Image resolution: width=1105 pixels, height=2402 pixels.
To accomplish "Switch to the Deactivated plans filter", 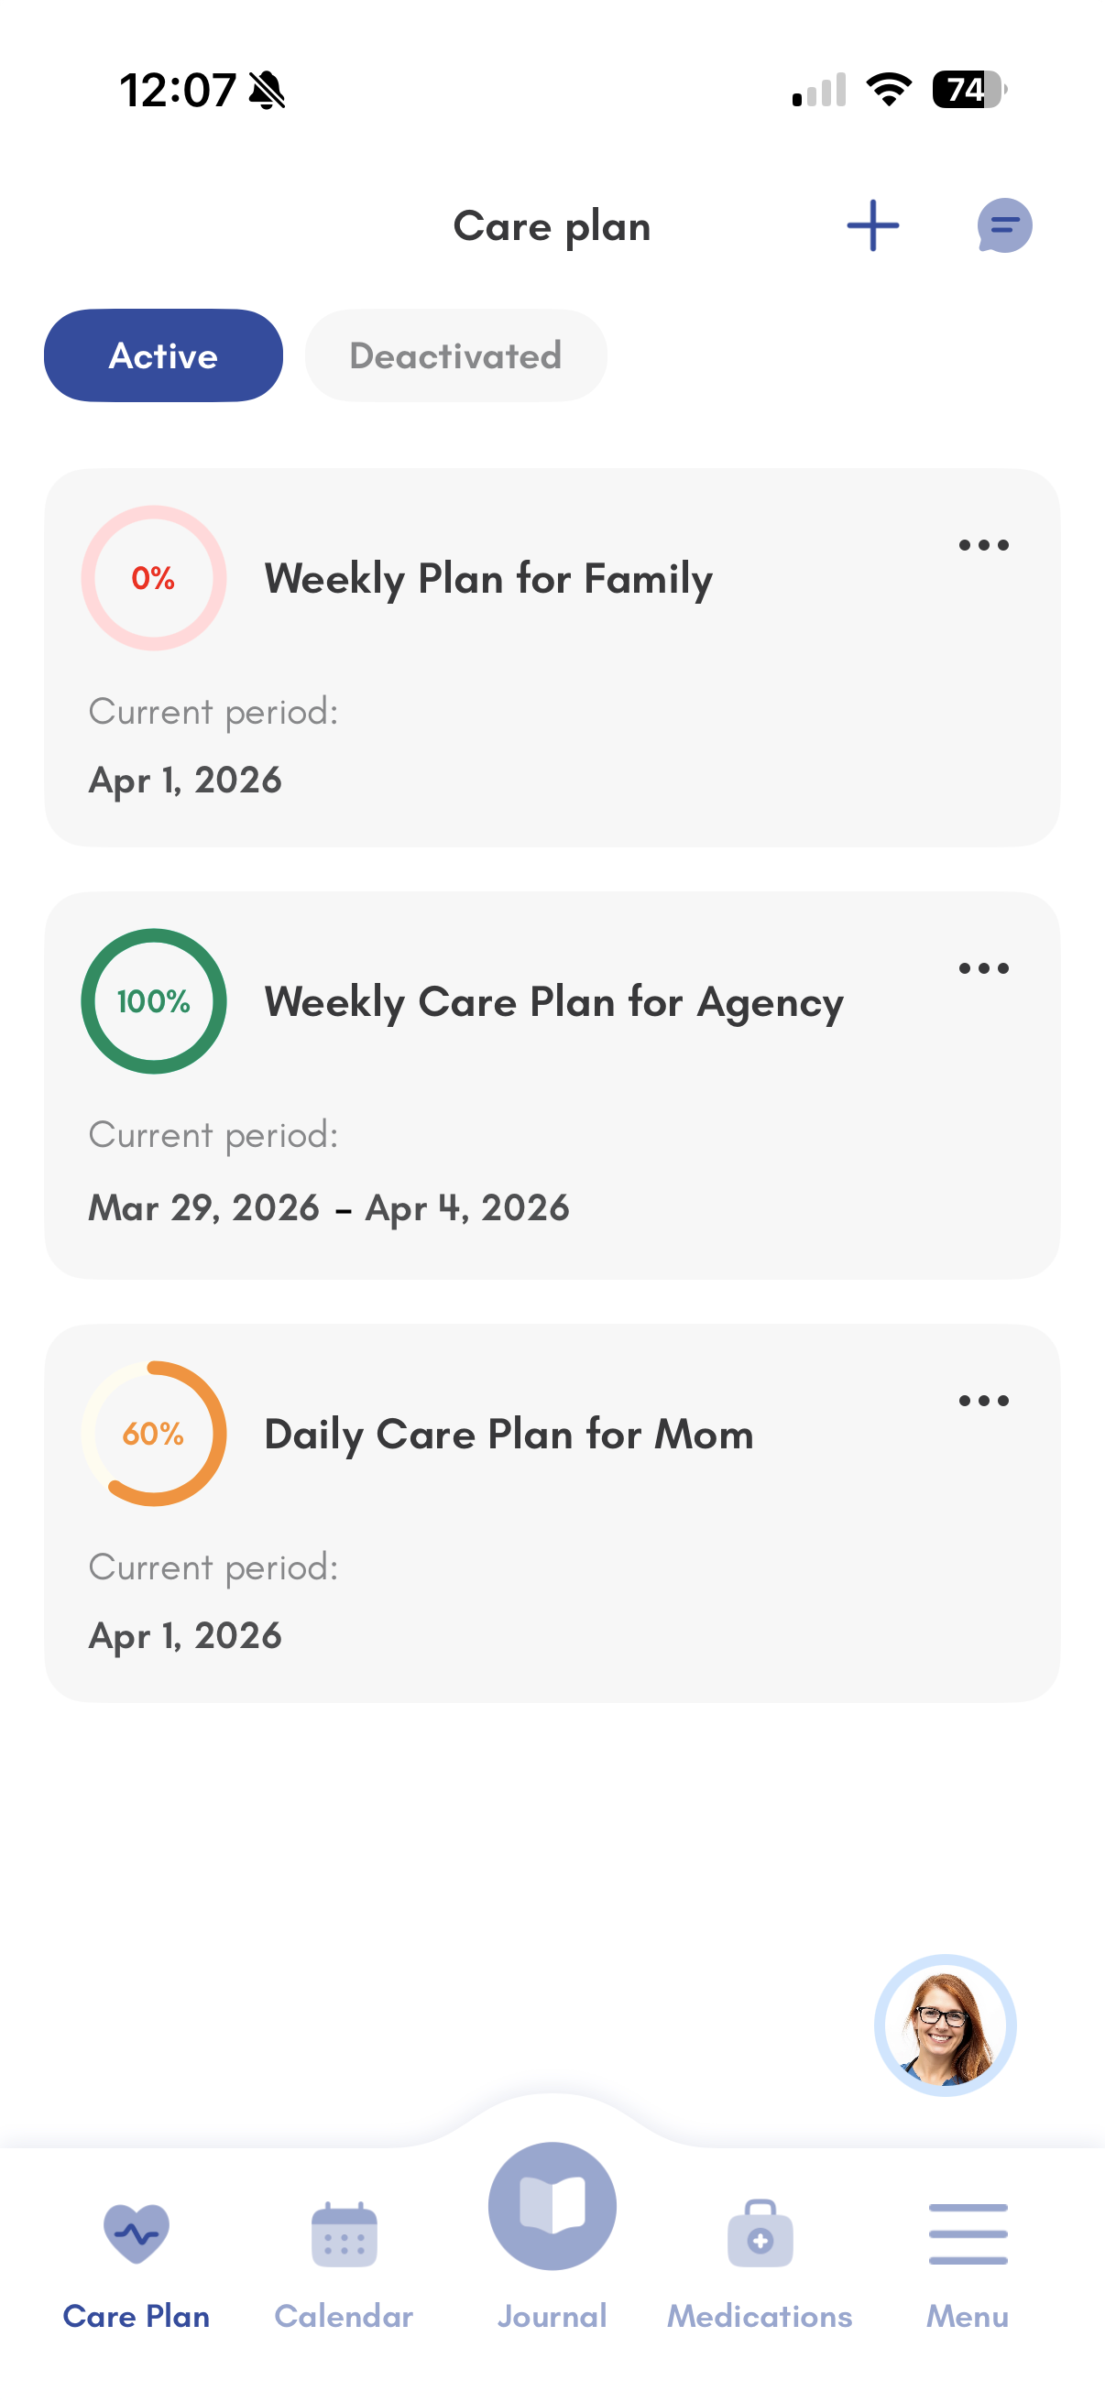I will pos(456,355).
